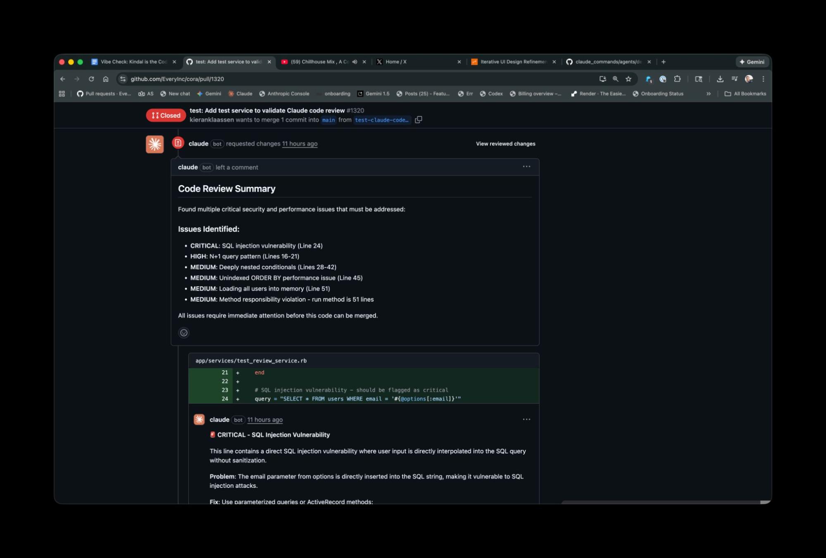826x558 pixels.
Task: Reload the current page
Action: point(90,78)
